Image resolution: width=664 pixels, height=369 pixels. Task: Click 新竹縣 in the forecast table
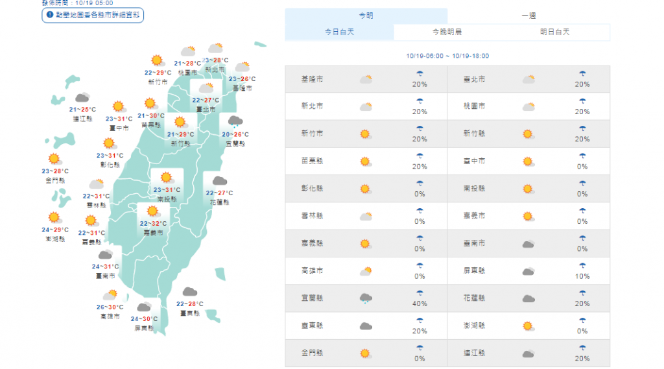click(x=474, y=134)
